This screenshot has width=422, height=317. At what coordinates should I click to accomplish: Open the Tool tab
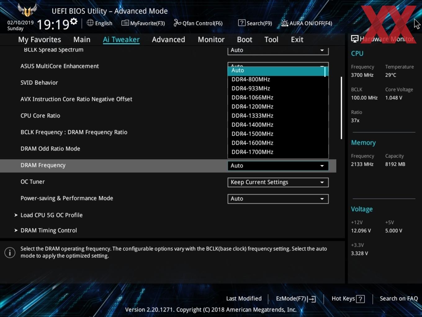tap(271, 39)
